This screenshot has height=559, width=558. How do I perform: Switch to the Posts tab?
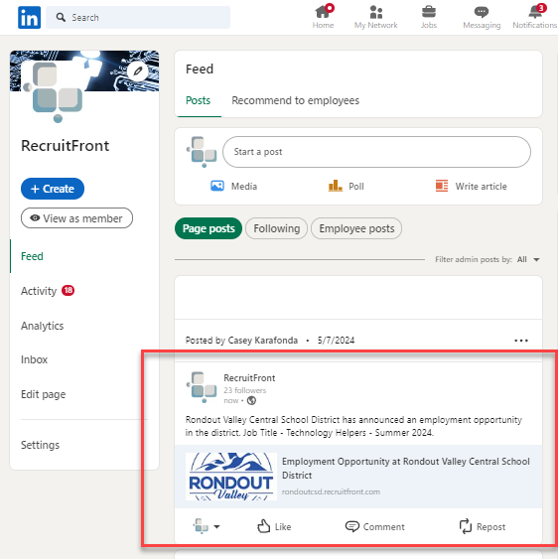(198, 100)
